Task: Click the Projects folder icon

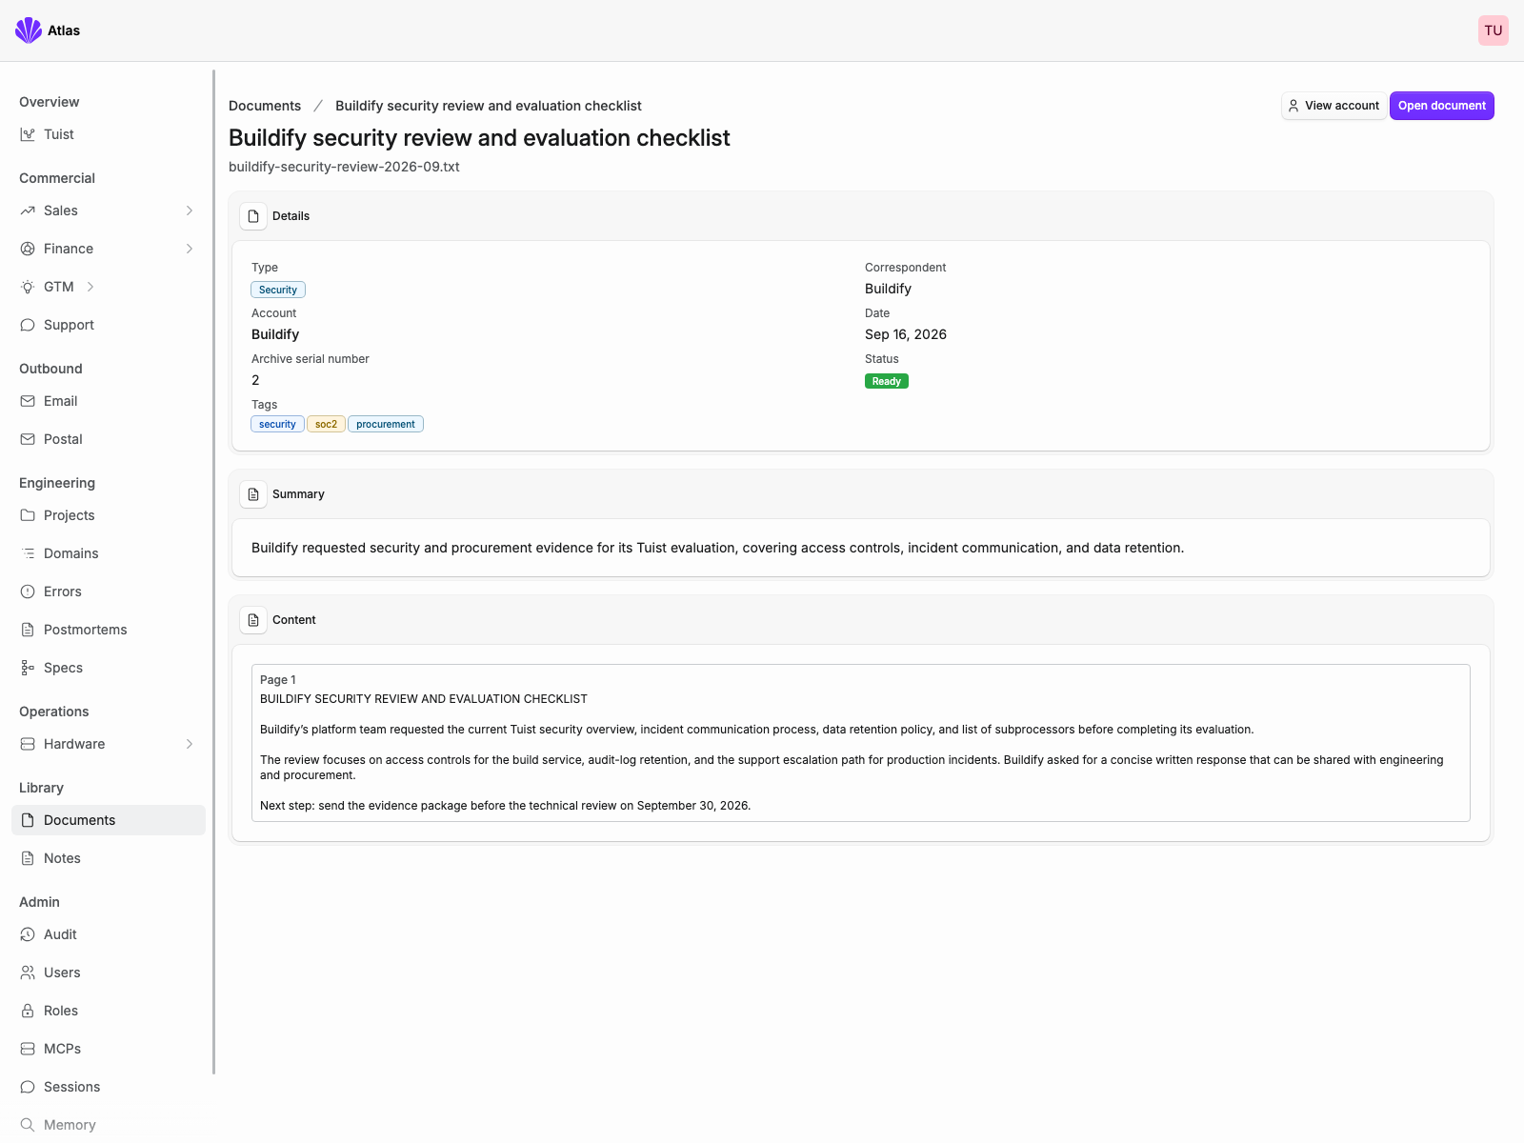Action: pos(28,515)
